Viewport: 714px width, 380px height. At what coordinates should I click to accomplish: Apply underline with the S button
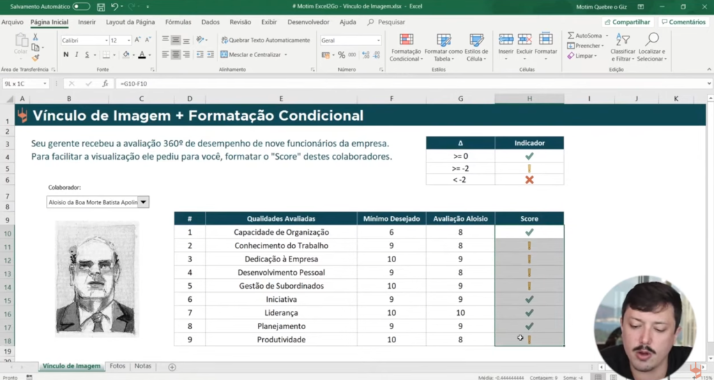(86, 54)
